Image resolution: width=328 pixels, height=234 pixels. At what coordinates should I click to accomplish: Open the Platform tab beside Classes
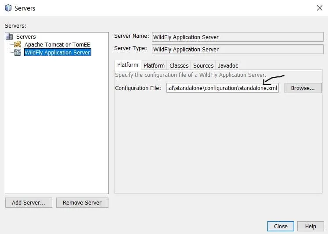[x=154, y=65]
